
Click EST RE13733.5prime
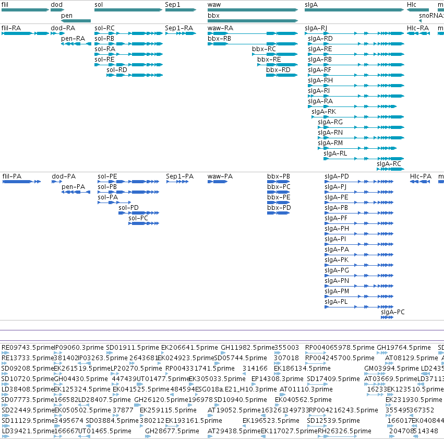28,358
